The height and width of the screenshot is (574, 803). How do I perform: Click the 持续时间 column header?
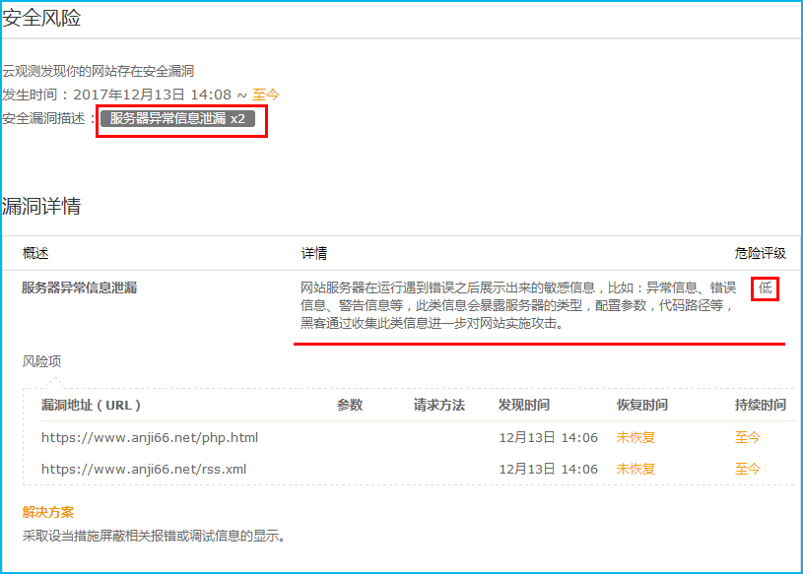point(760,405)
